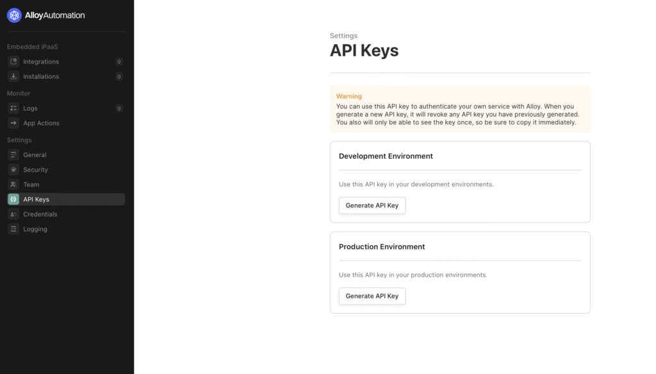The image size is (656, 374).
Task: Click the Credentials icon in sidebar
Action: [x=13, y=214]
